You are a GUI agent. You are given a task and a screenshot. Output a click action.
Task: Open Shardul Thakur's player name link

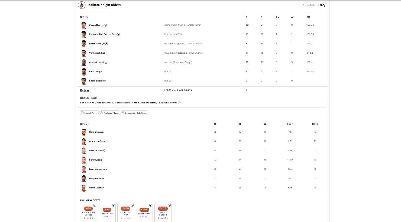97,81
